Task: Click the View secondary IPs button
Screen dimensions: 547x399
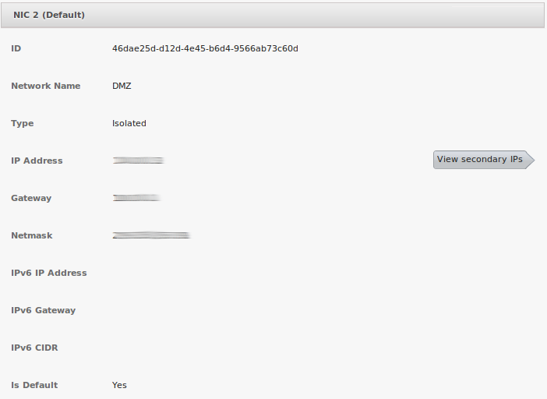Action: coord(480,160)
